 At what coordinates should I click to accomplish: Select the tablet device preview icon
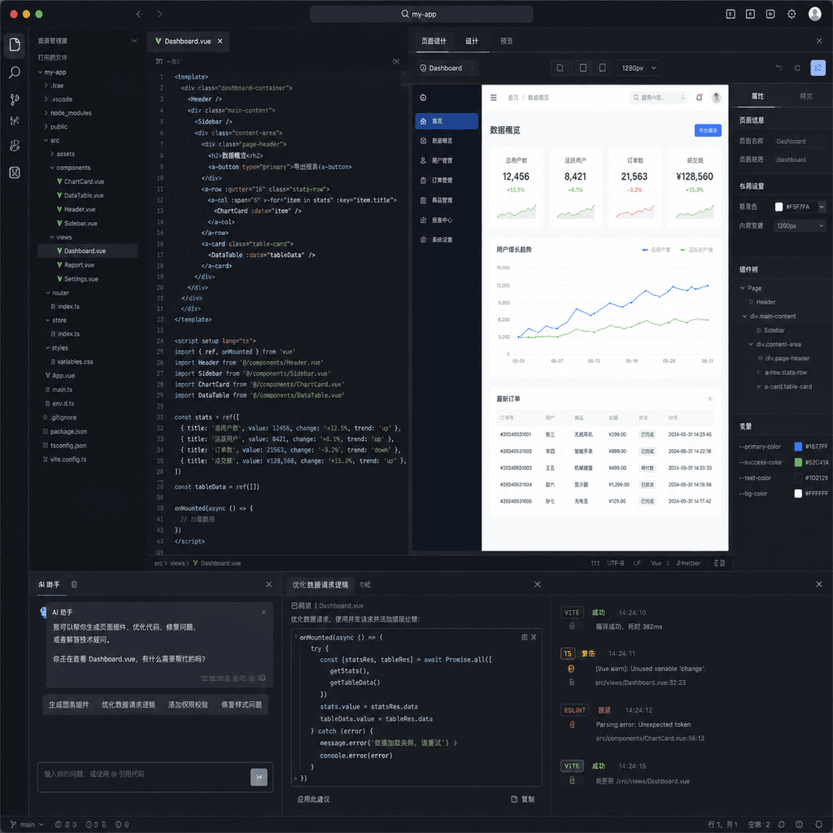pos(582,68)
